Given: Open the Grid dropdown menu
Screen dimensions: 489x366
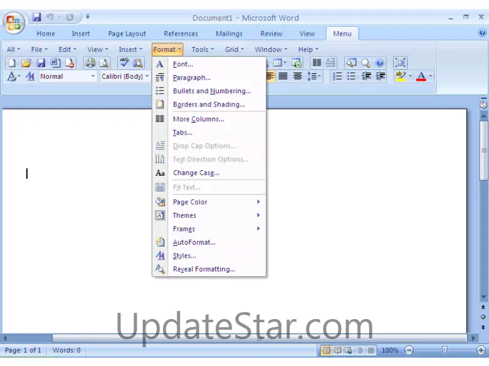Looking at the screenshot, I should tap(234, 49).
